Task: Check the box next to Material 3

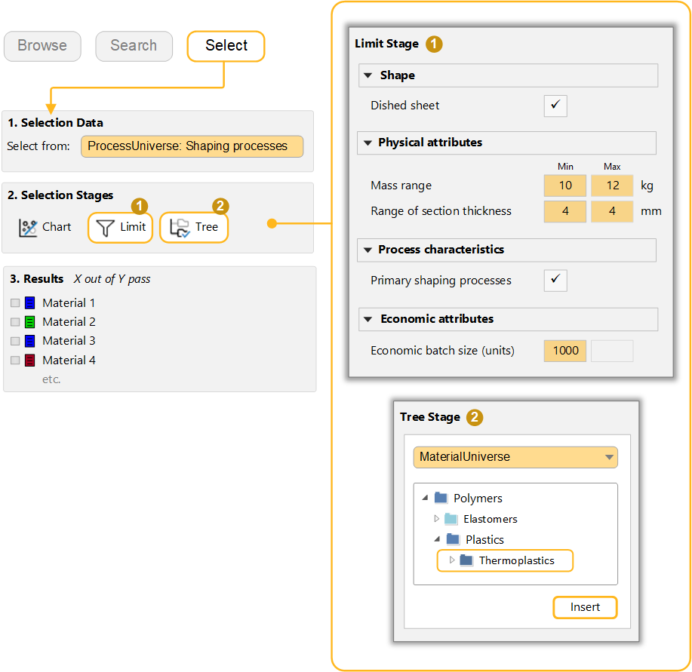Action: tap(15, 342)
